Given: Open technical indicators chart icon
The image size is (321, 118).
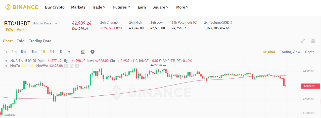Looking at the screenshot, I should [x=83, y=52].
